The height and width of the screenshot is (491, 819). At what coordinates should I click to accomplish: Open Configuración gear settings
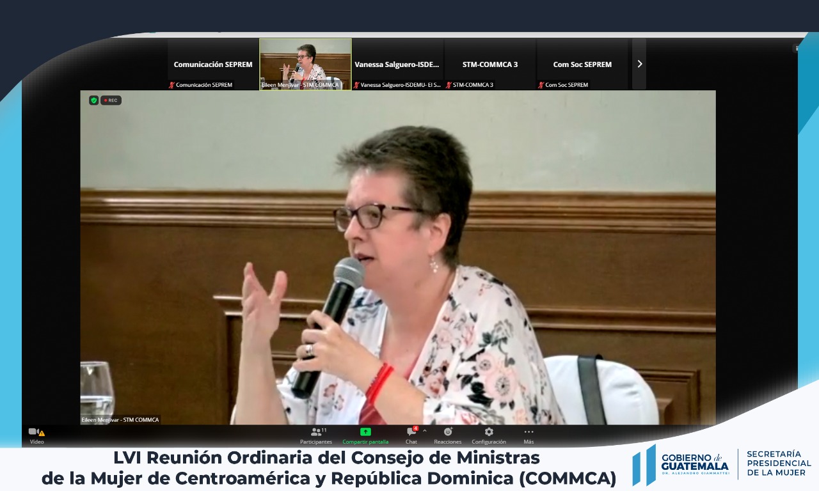tap(489, 432)
